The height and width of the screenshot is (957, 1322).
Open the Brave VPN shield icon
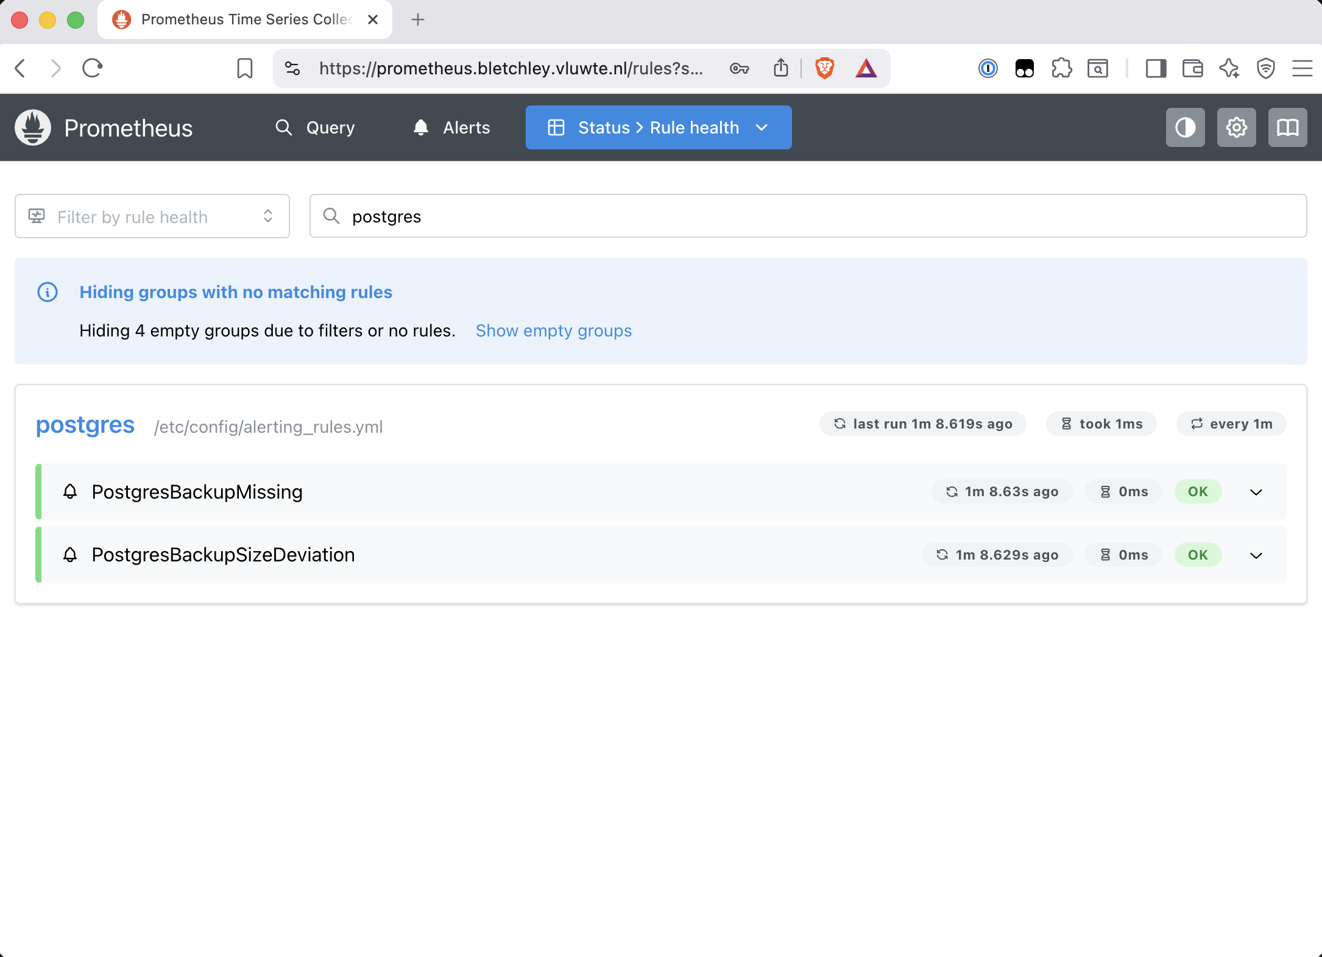point(1265,68)
